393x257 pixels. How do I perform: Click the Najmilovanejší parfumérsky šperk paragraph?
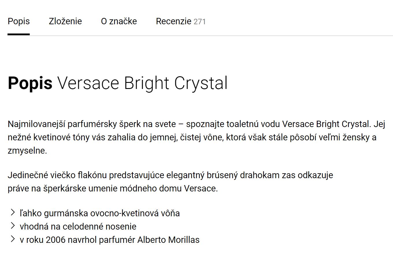[196, 137]
